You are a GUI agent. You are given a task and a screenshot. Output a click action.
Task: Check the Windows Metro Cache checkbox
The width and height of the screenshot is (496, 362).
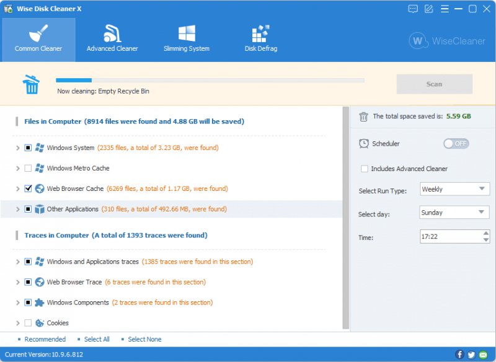coord(28,168)
